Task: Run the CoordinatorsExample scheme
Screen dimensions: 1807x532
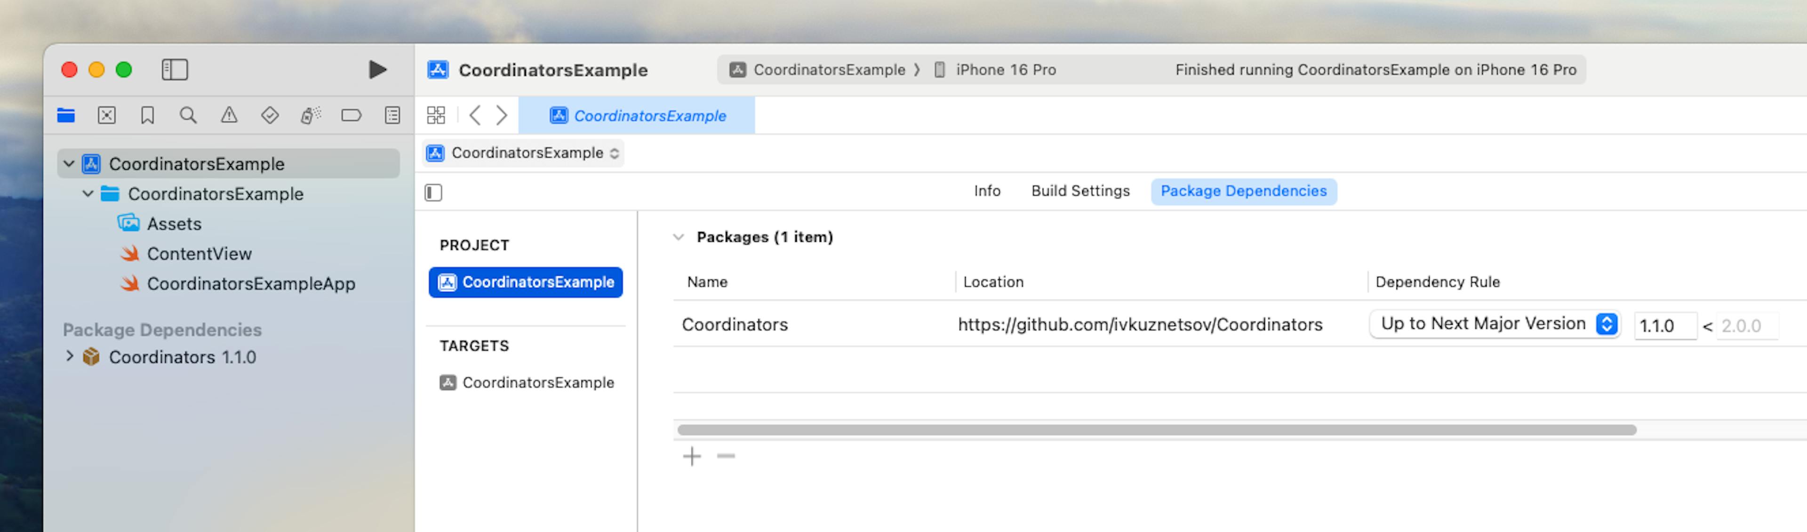Action: point(376,70)
